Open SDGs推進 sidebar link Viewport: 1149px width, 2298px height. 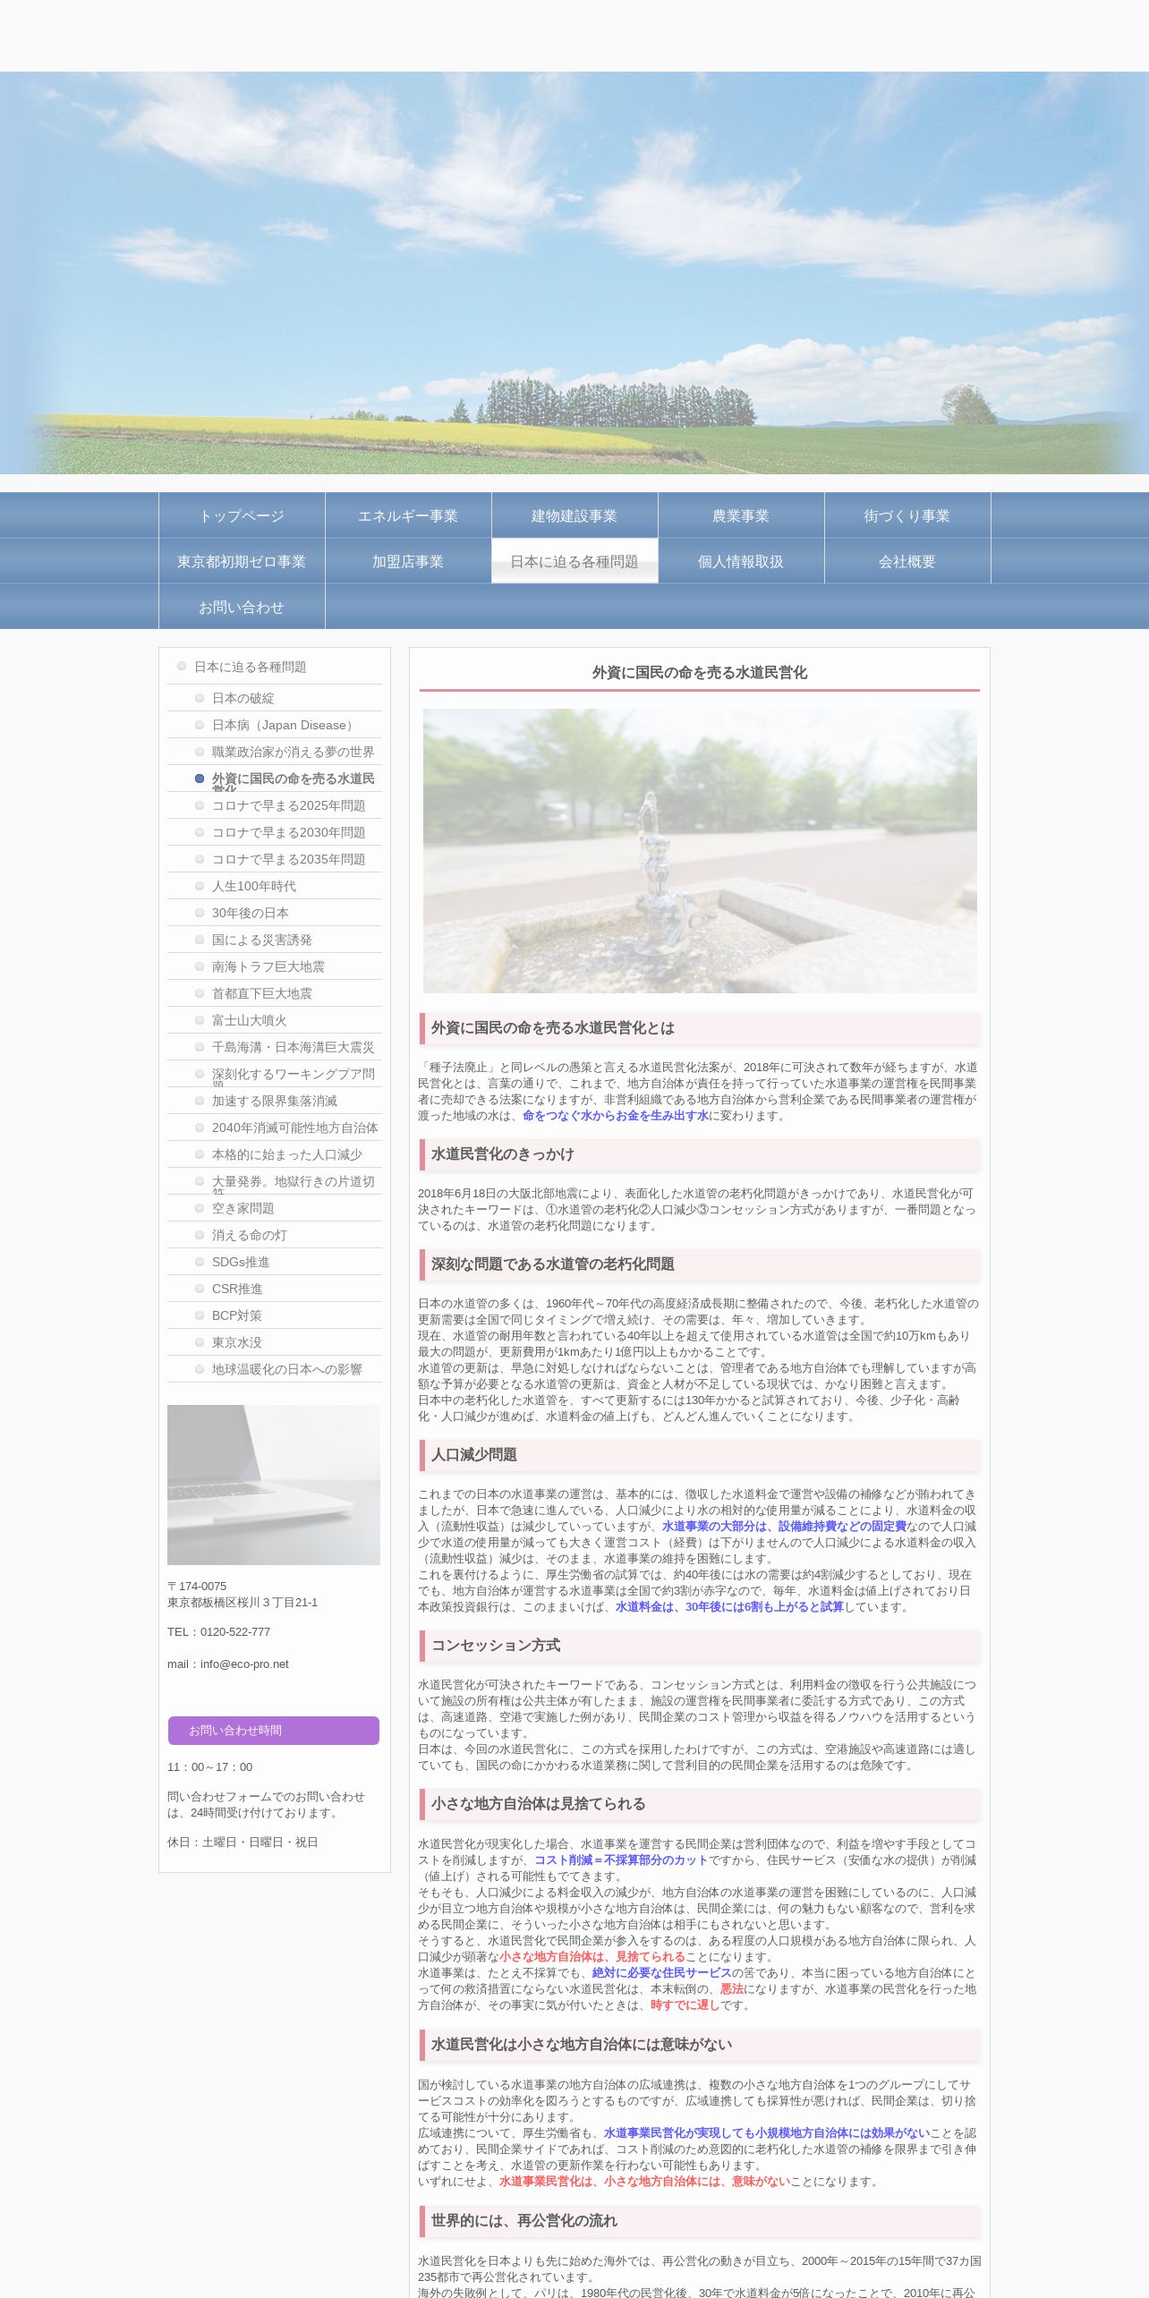(275, 1262)
